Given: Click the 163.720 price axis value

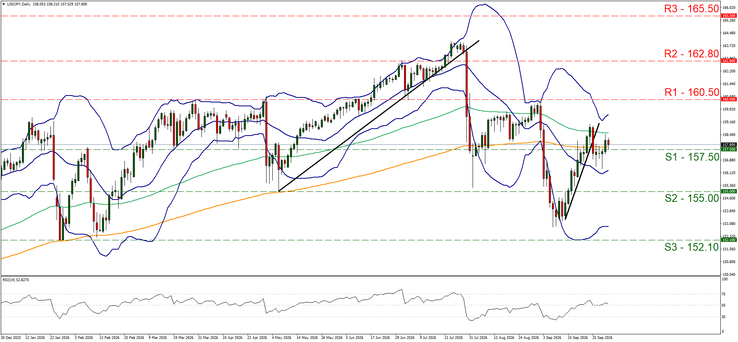Looking at the screenshot, I should pyautogui.click(x=728, y=46).
